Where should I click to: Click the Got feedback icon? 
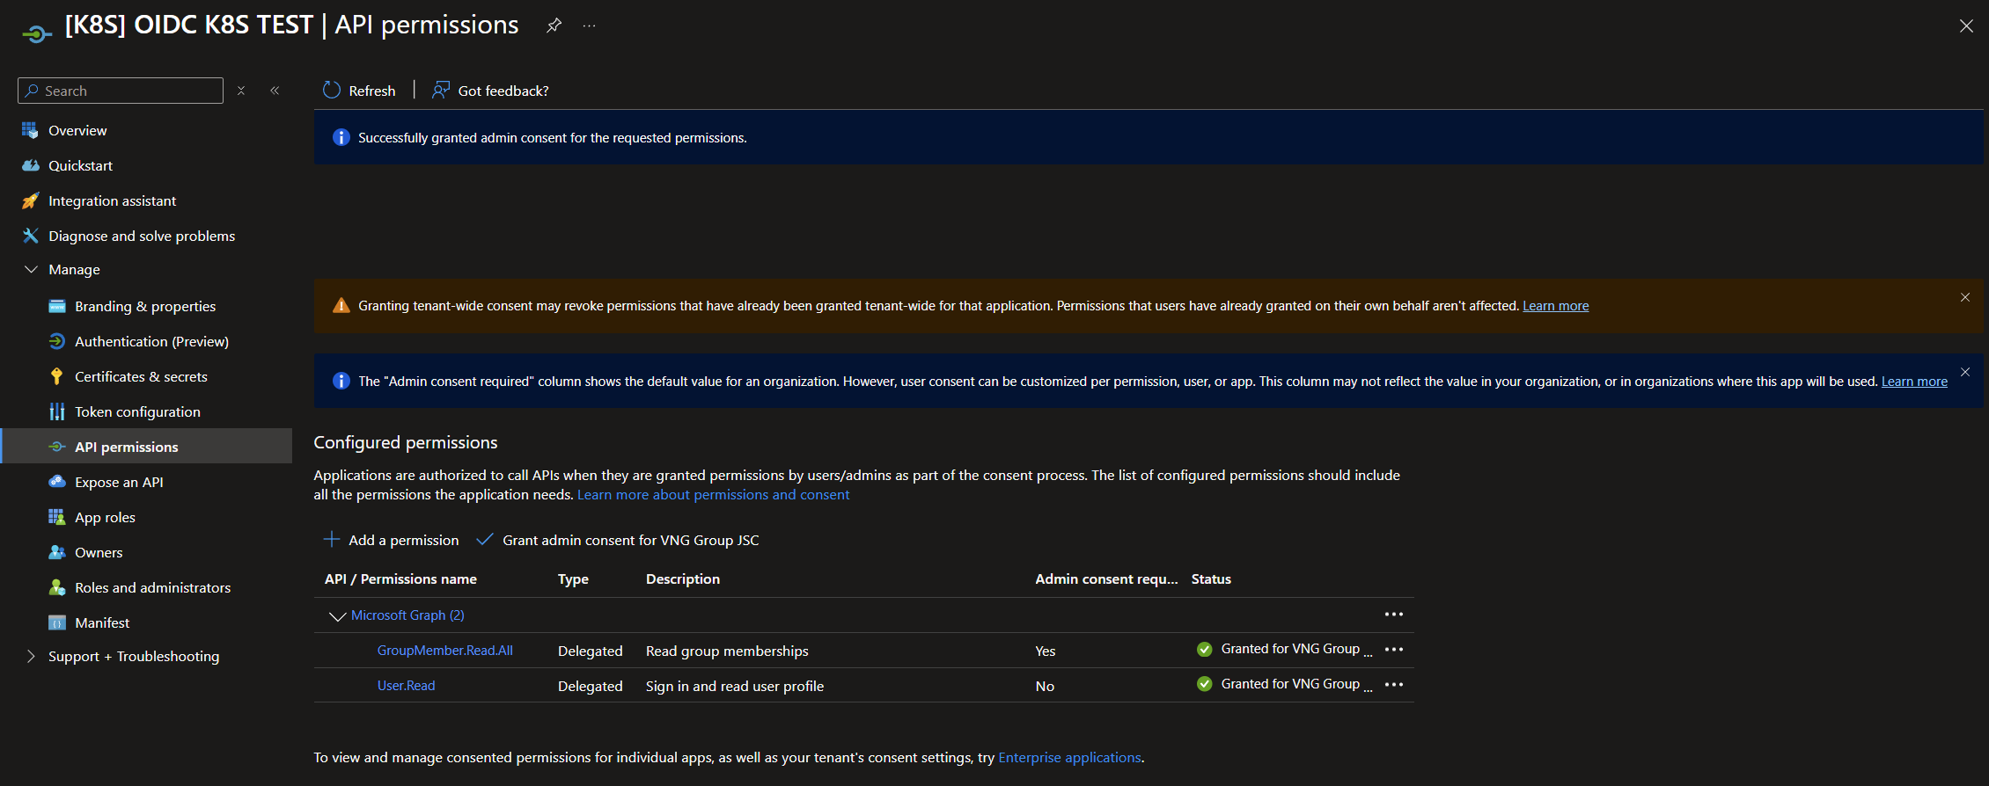coord(441,90)
